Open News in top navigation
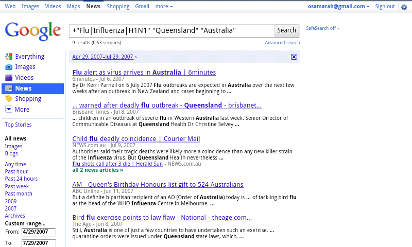Screen dimensions: 412x247 (x=93, y=6)
